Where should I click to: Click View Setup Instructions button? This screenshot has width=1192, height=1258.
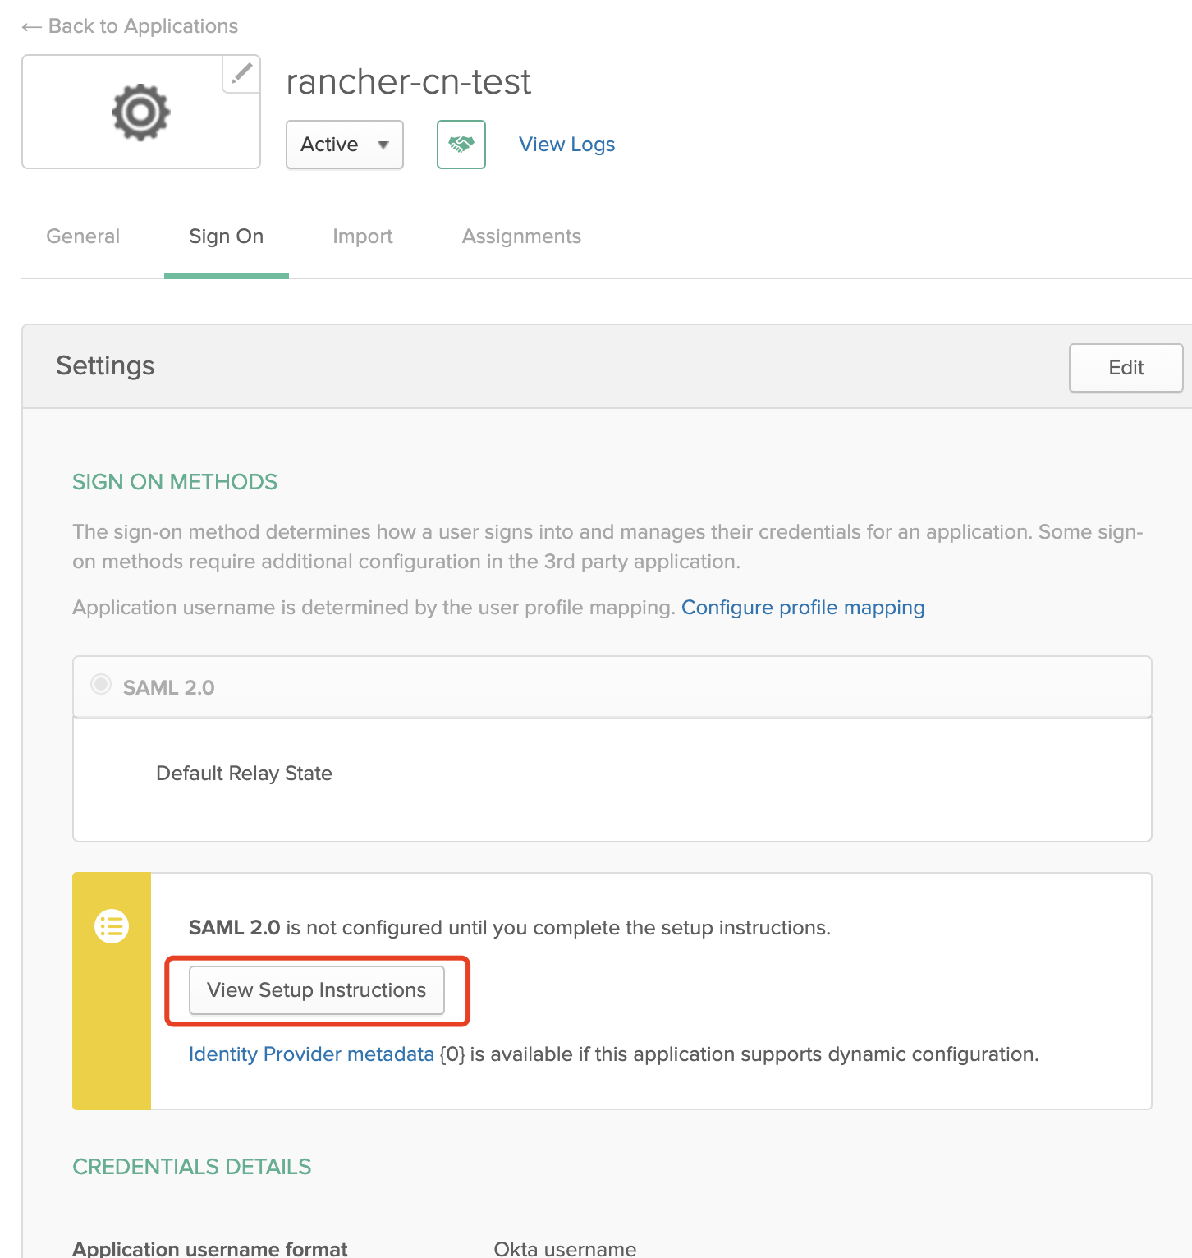pyautogui.click(x=317, y=990)
